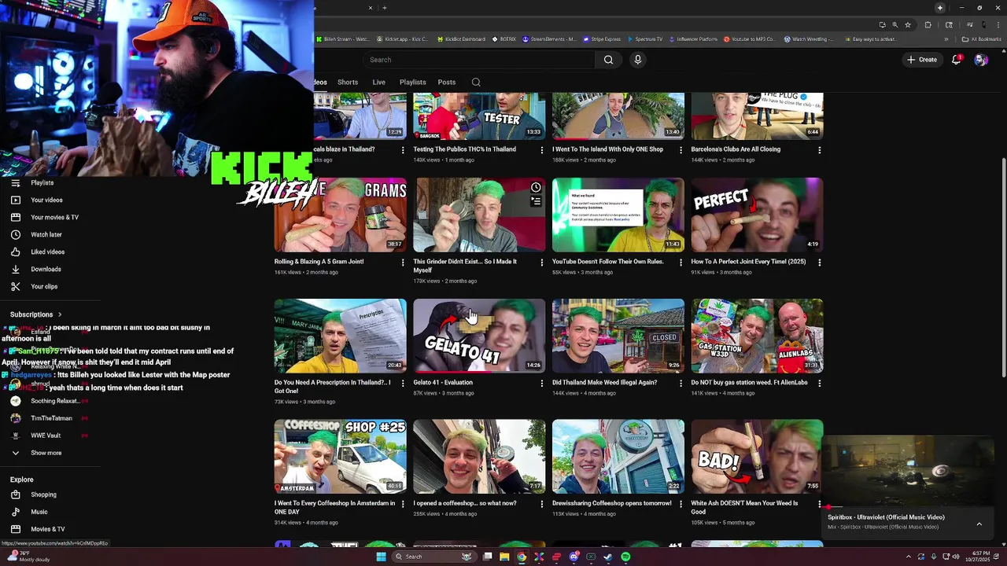
Task: Switch to the Shorts tab
Action: coord(348,82)
